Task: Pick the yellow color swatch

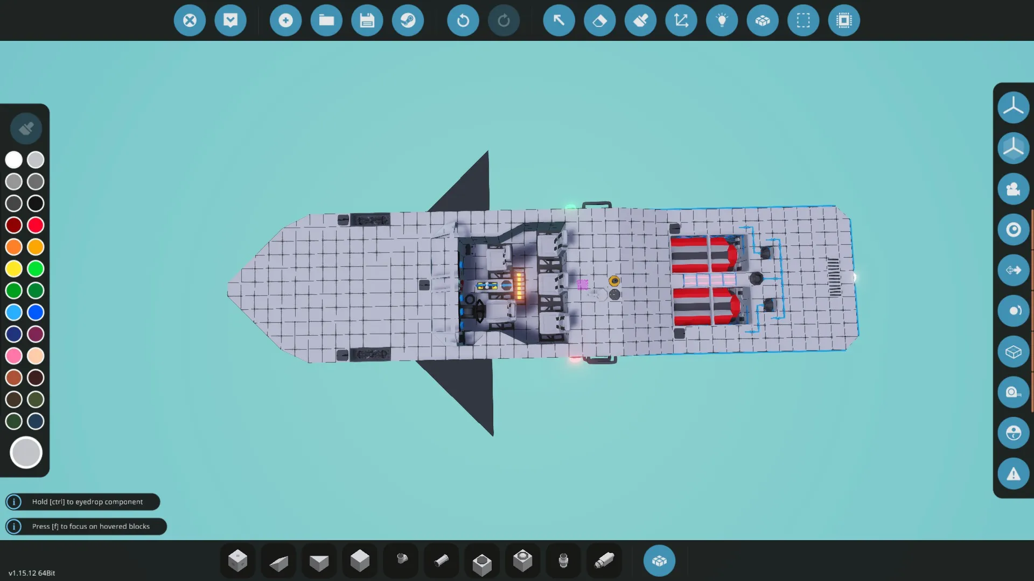Action: click(x=14, y=268)
